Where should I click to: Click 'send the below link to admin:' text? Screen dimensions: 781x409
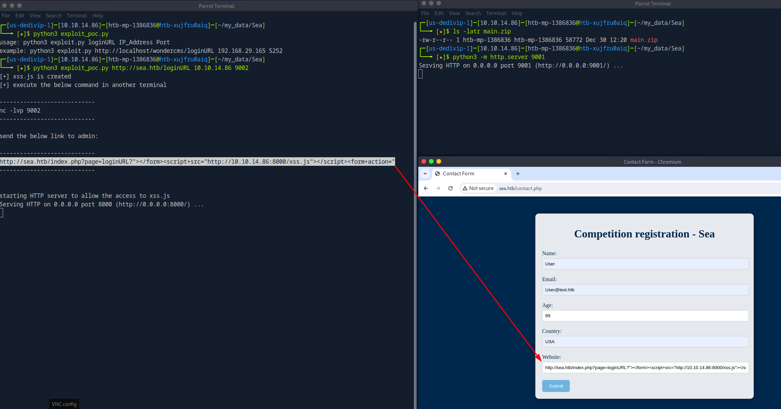(49, 136)
